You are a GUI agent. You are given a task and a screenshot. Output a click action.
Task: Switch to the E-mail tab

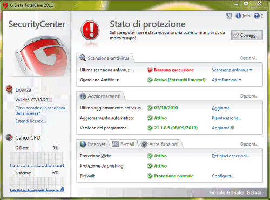(x=123, y=144)
